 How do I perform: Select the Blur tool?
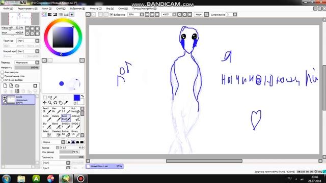click(47, 126)
